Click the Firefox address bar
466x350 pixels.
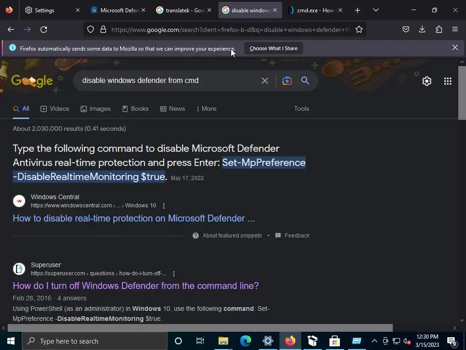tap(231, 30)
